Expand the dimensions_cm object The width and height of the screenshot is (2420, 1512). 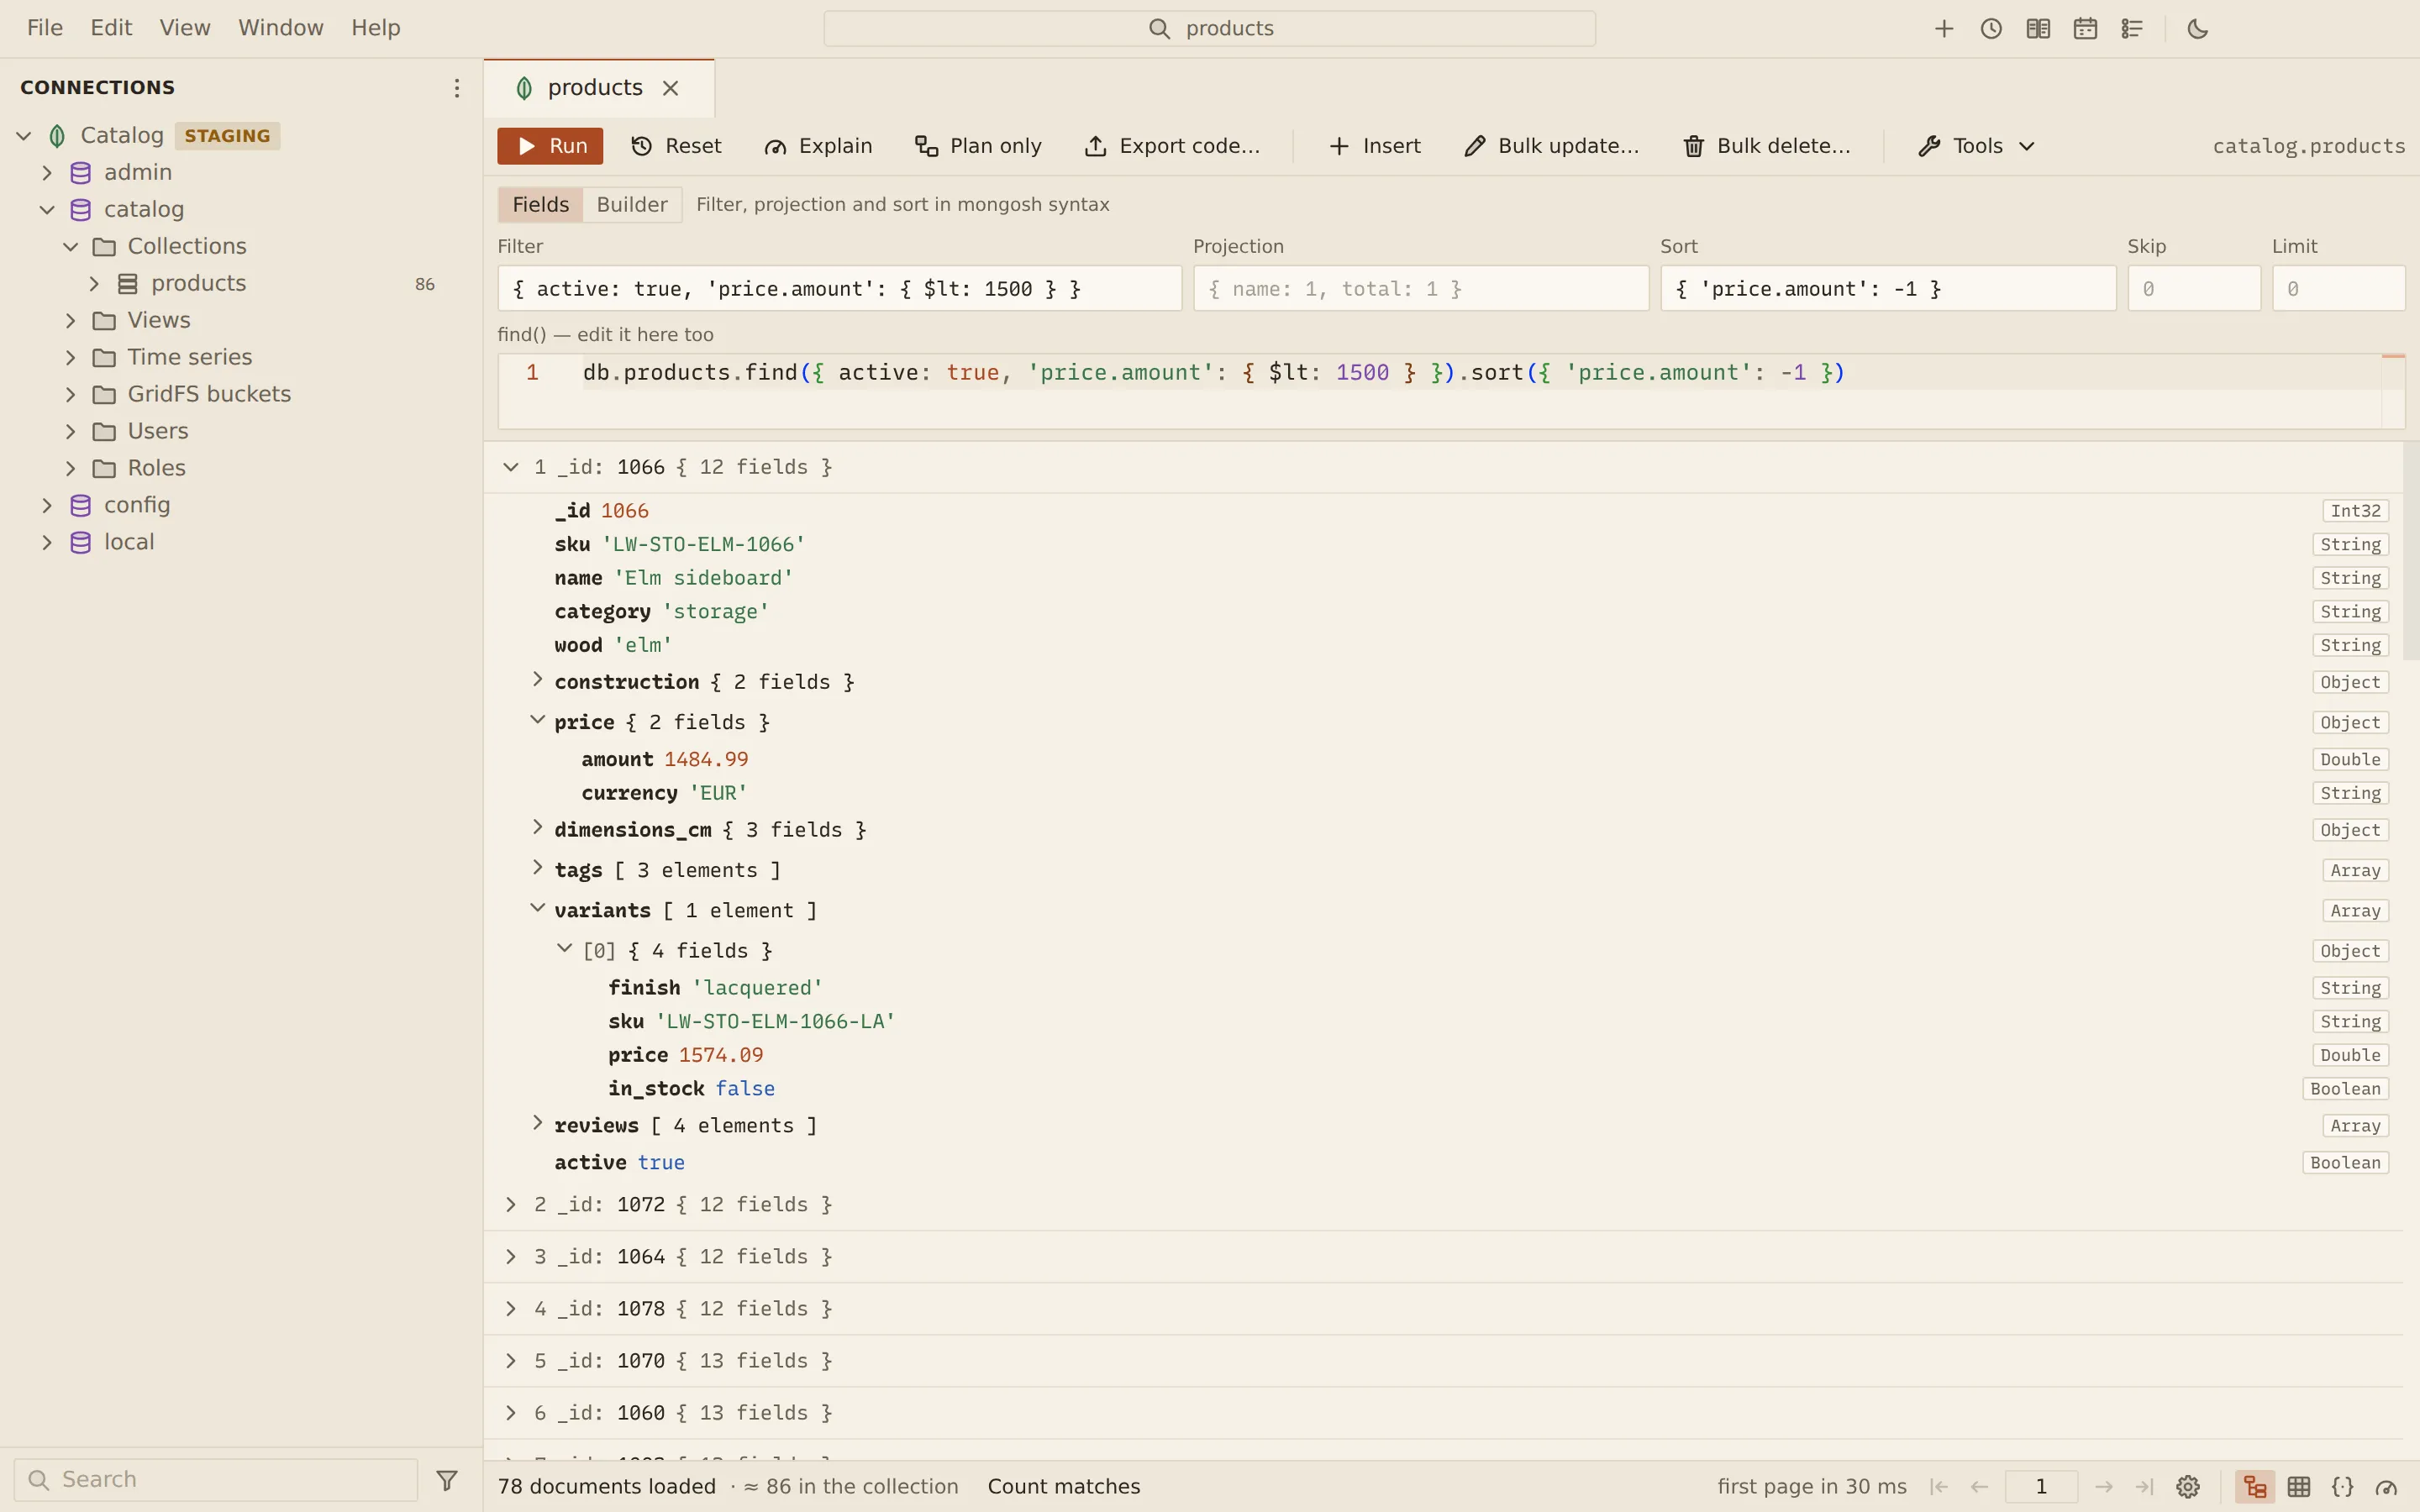point(537,827)
